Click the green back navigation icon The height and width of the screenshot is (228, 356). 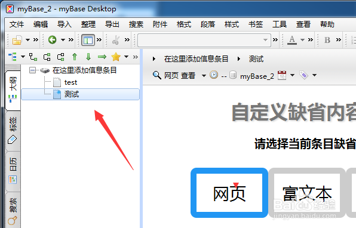click(52, 40)
